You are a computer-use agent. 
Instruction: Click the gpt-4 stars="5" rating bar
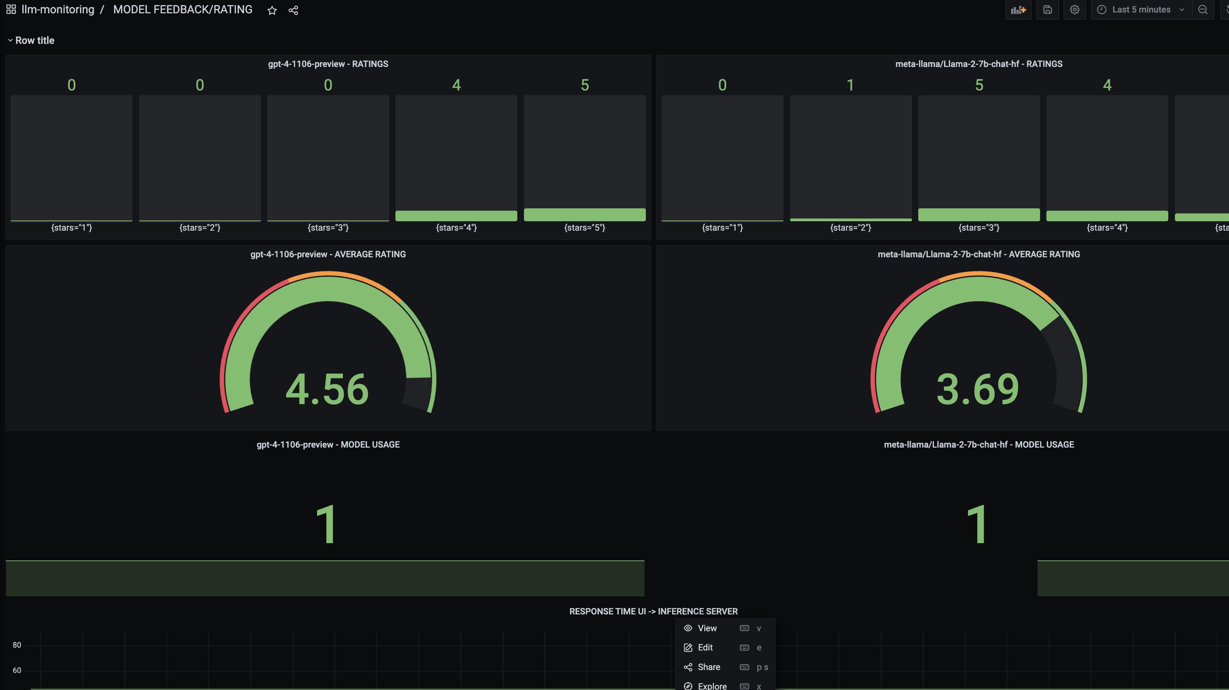pyautogui.click(x=584, y=214)
